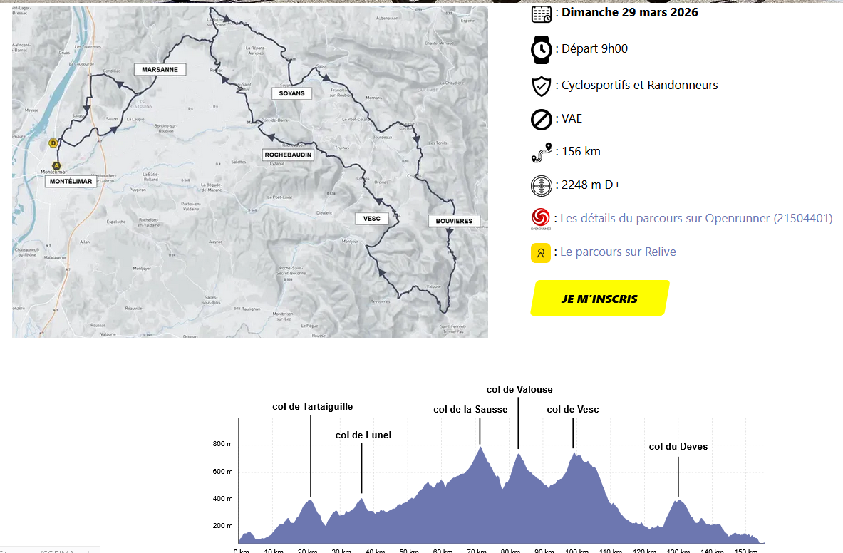Click the calendar date icon
This screenshot has height=553, width=843.
point(542,13)
